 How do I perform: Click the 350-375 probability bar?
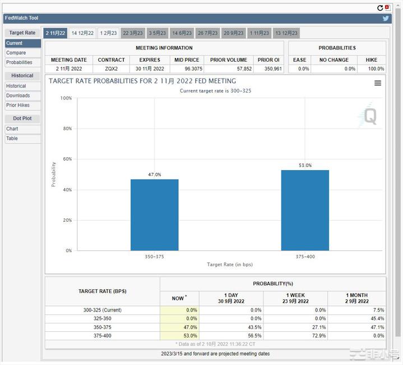click(x=154, y=215)
